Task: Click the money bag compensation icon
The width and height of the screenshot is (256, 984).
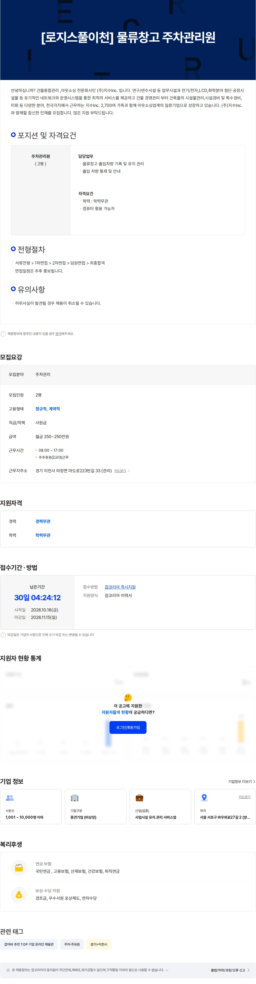Action: [19, 894]
